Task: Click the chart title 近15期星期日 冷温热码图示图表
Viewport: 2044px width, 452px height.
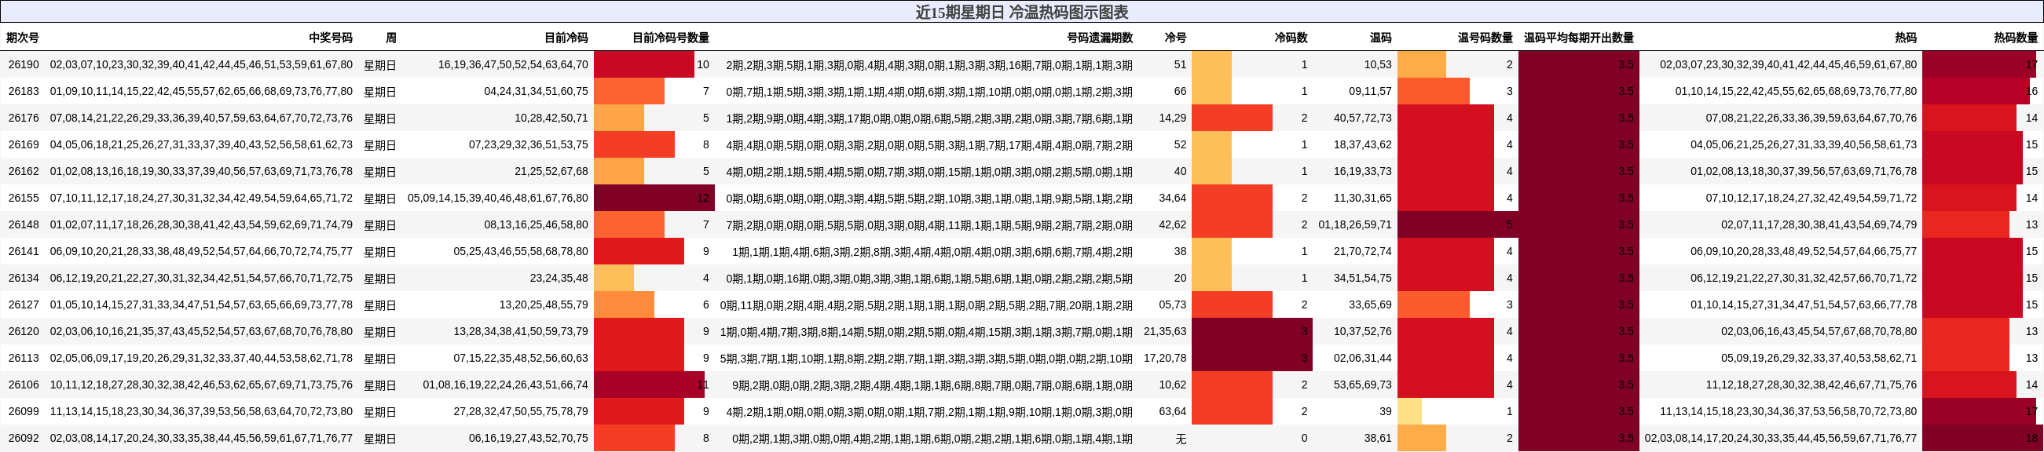Action: pos(1022,12)
